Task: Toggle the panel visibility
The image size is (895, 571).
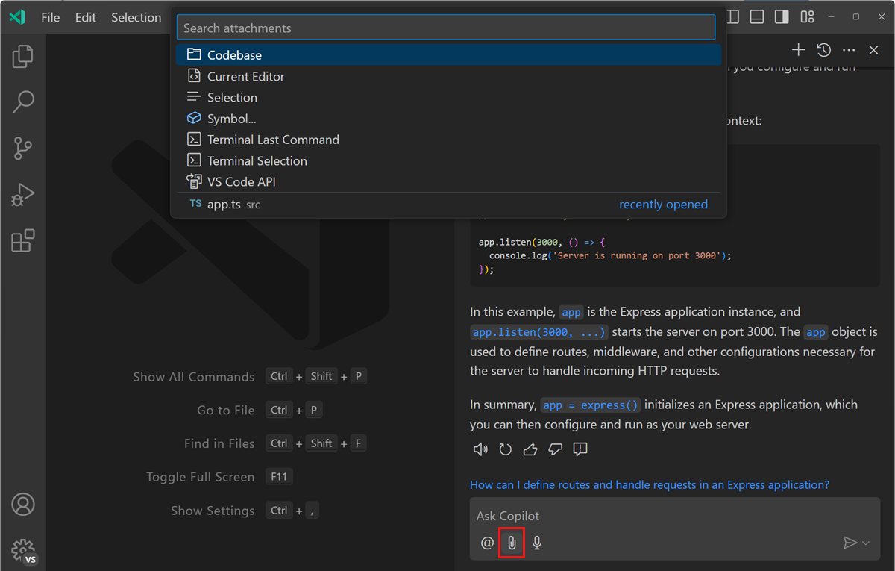Action: tap(757, 16)
